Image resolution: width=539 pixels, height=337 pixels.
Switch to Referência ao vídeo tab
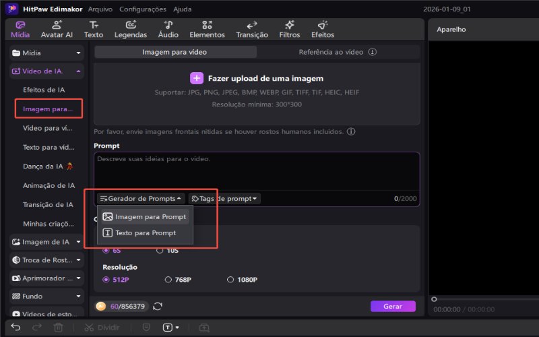pyautogui.click(x=338, y=52)
